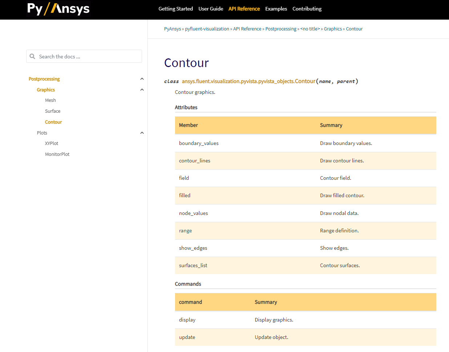
Task: Click boundary_values table cell
Action: pos(199,144)
